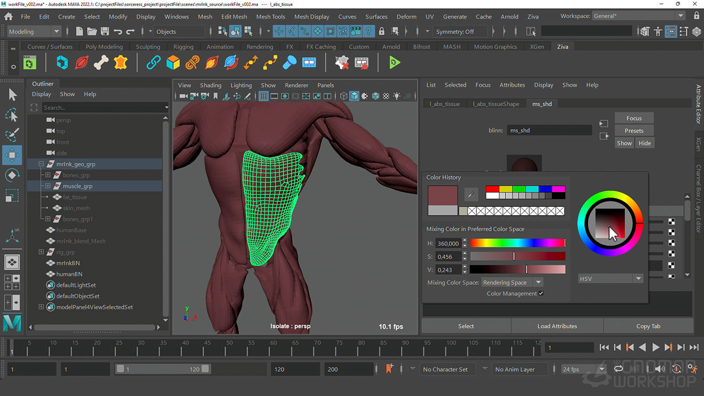This screenshot has height=396, width=704.
Task: Open the Mixing Color Space dropdown
Action: [x=512, y=283]
